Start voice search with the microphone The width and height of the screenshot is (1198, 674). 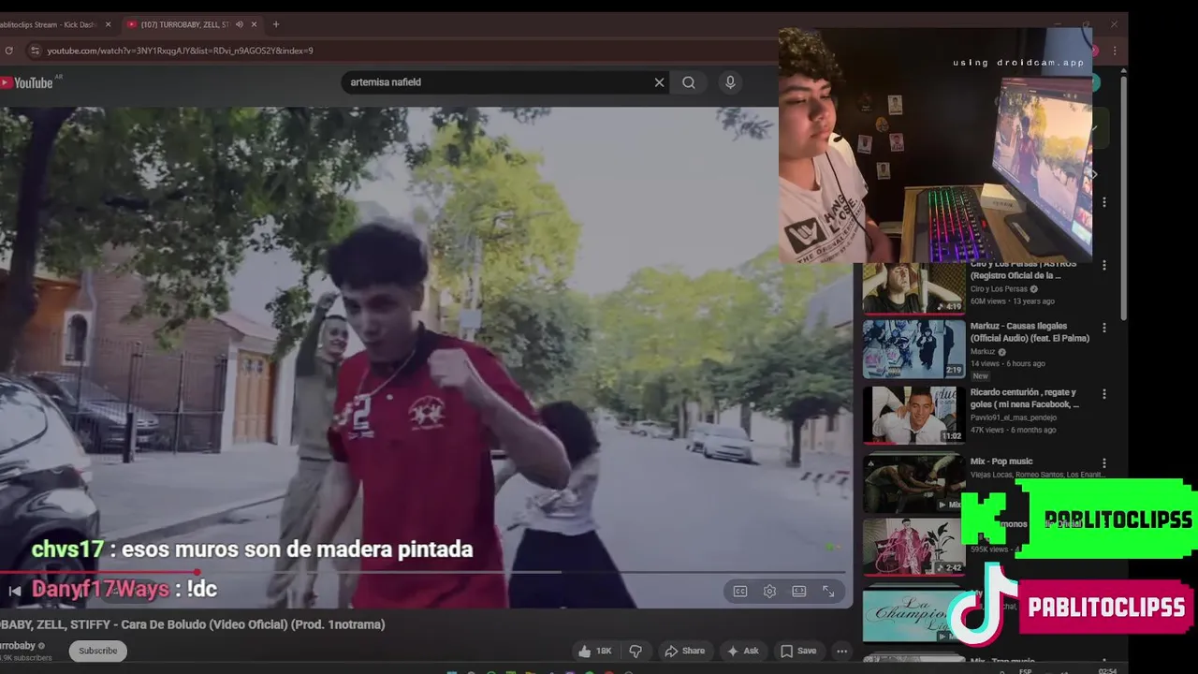click(x=730, y=82)
